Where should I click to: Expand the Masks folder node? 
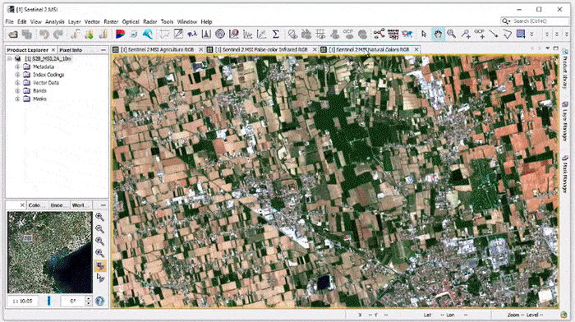pos(17,99)
